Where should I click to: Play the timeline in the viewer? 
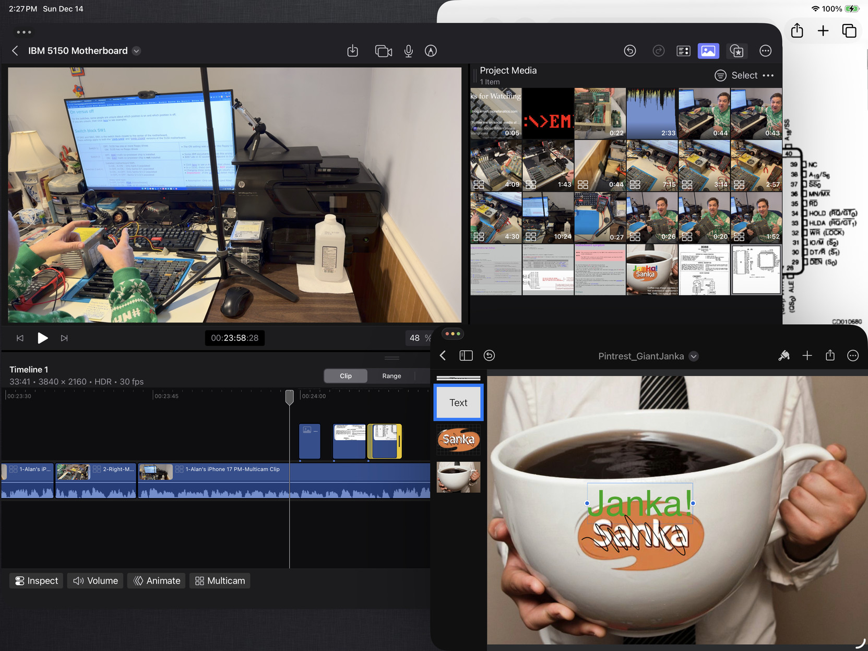42,338
